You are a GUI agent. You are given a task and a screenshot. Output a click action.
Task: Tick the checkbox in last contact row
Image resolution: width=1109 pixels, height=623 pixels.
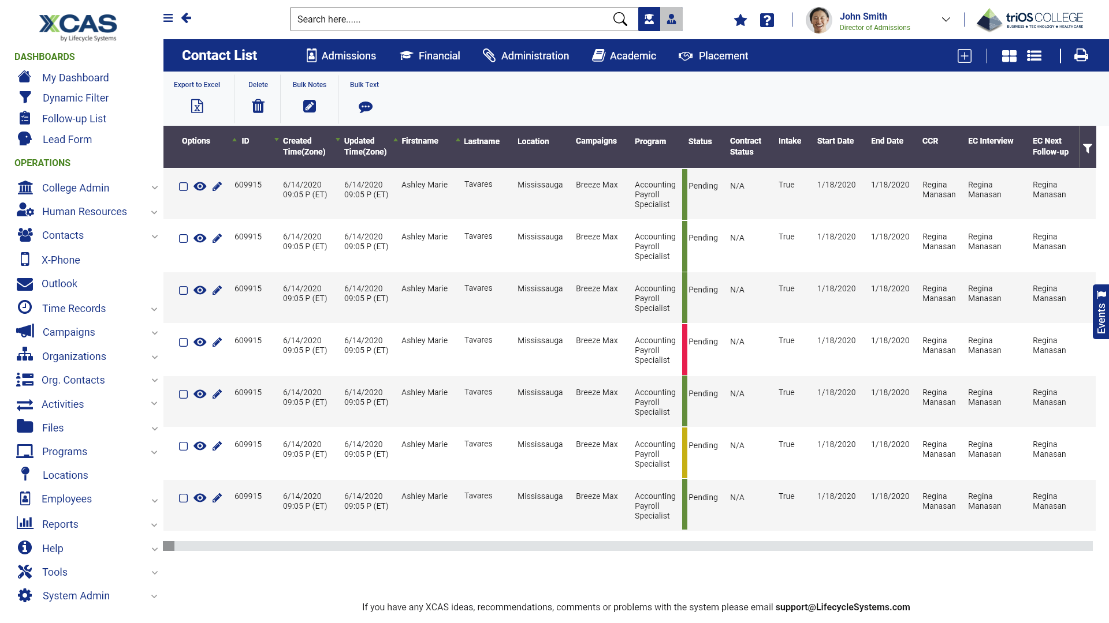point(183,498)
